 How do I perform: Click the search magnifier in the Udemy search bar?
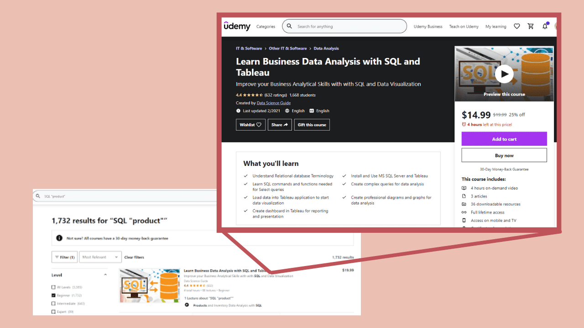(x=290, y=26)
